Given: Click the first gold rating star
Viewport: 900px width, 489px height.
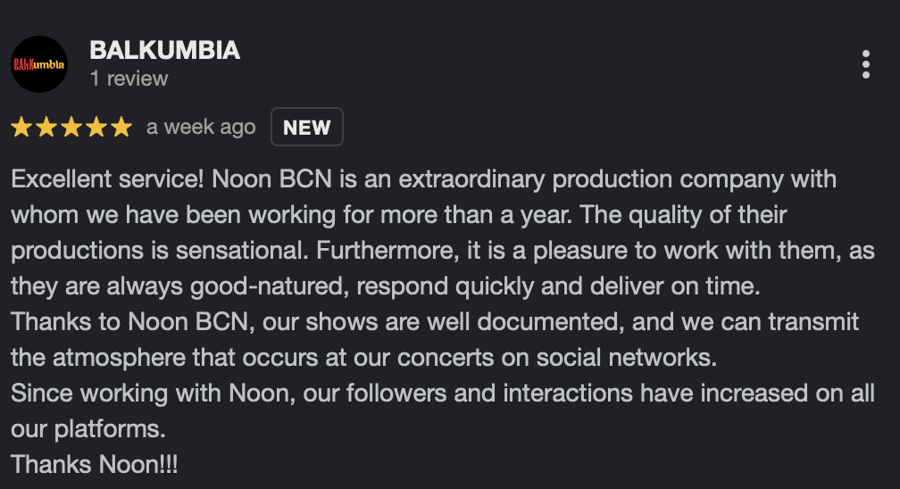Looking at the screenshot, I should 21,128.
